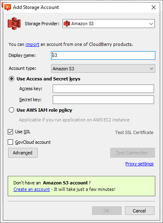Click the Display name text field
Viewport: 163px width, 223px height.
(103, 55)
